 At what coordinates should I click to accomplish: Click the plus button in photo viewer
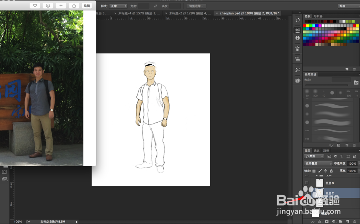click(x=61, y=6)
